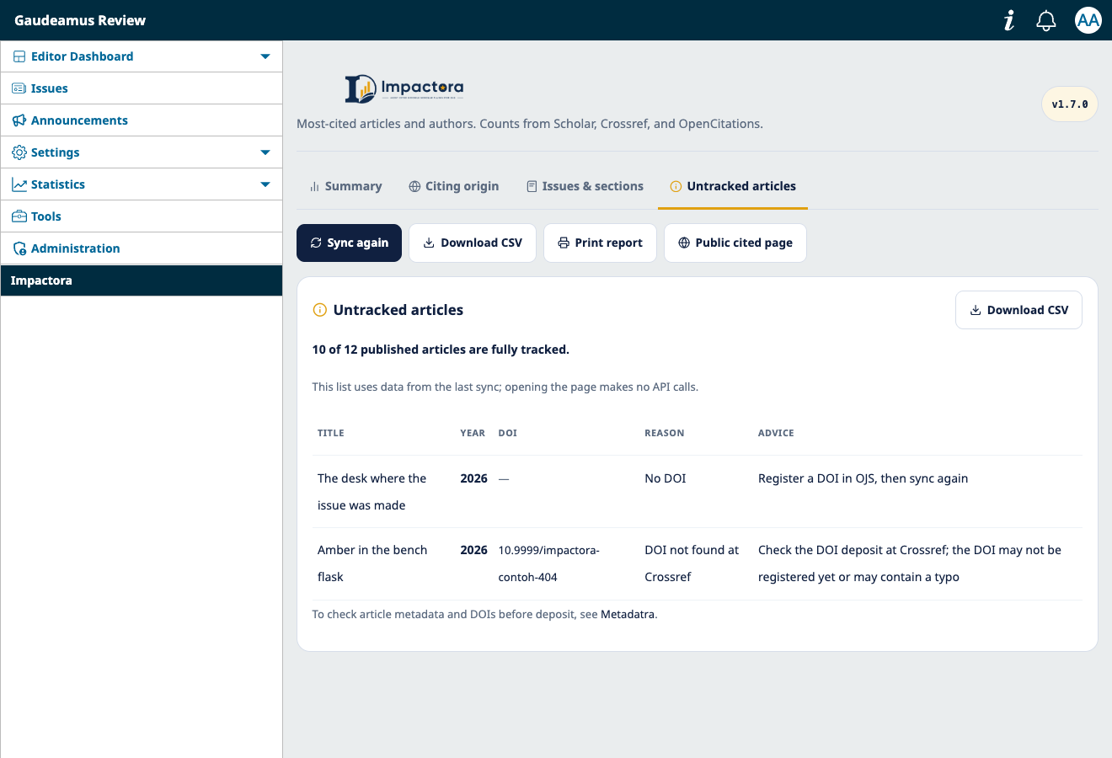Click the title 'Amber in the bench flask'
Viewport: 1112px width, 758px height.
pos(372,563)
